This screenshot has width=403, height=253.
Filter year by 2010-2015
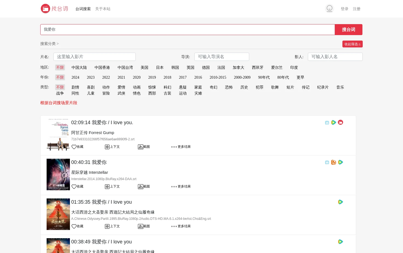coord(218,77)
